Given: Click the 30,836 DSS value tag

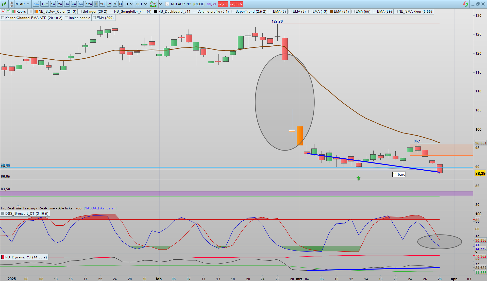Looking at the screenshot, I should click(x=481, y=240).
